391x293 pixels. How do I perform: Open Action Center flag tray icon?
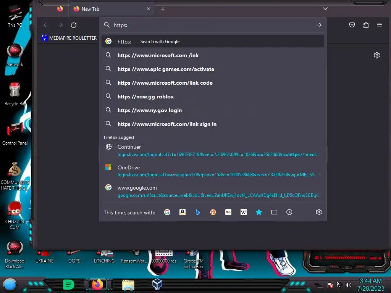coord(330,285)
